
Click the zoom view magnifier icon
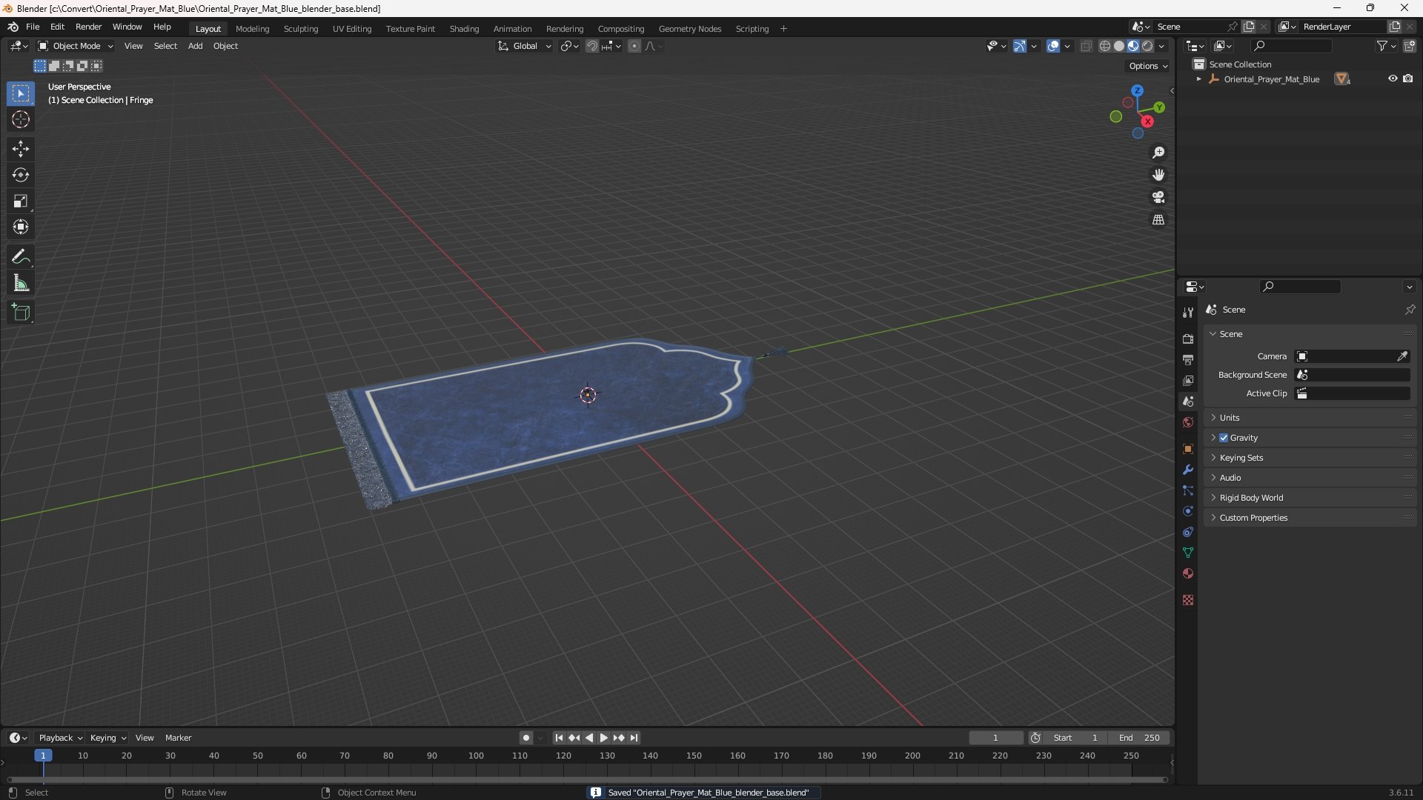click(1158, 153)
